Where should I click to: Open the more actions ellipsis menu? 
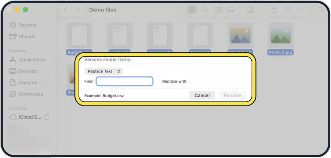[301, 10]
